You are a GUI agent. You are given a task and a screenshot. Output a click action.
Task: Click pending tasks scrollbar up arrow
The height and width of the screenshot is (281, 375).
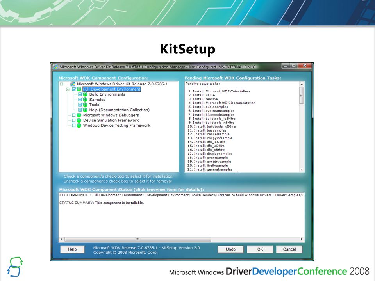coord(302,84)
